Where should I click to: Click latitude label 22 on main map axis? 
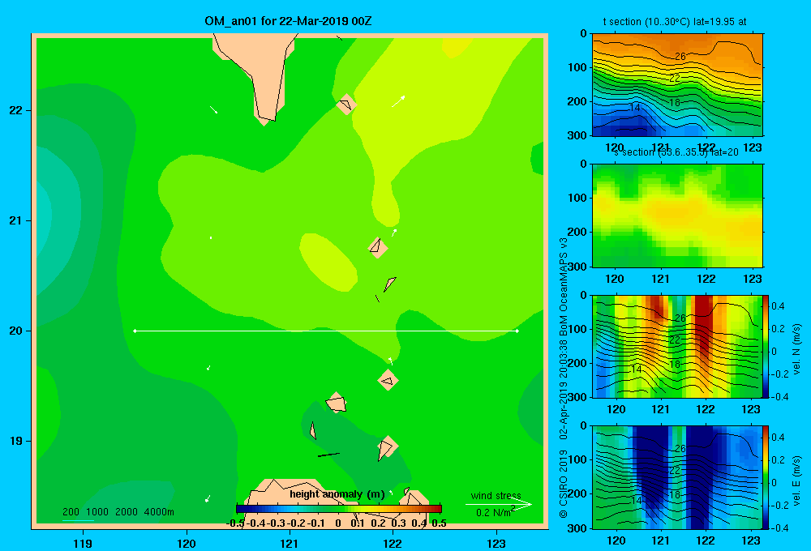tap(15, 110)
